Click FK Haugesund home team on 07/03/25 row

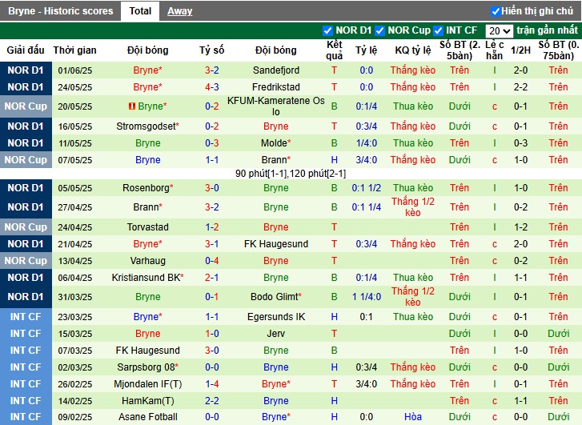click(x=148, y=350)
